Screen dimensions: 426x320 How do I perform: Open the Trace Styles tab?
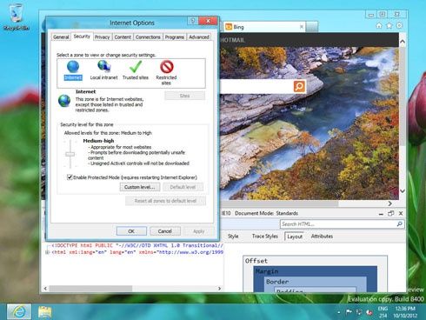pos(265,237)
